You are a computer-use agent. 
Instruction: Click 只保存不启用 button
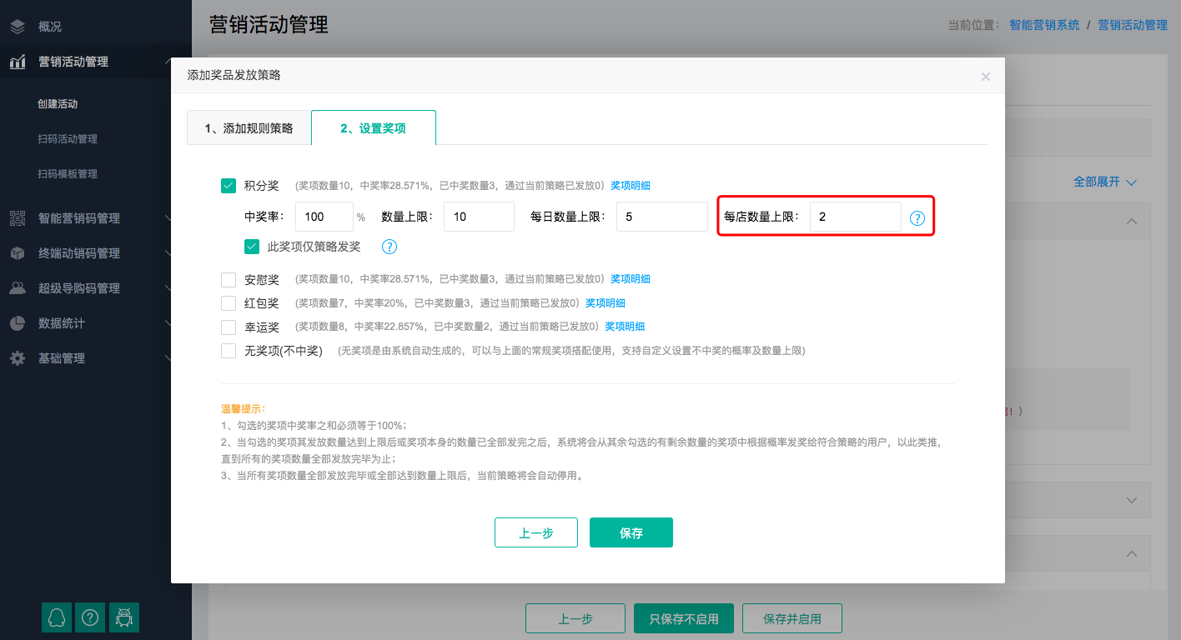coord(684,619)
